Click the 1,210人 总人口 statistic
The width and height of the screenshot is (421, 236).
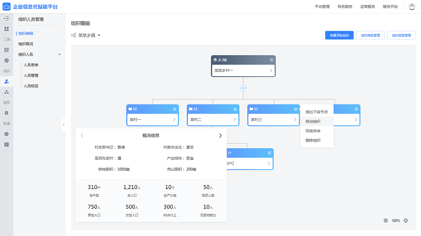tap(132, 191)
